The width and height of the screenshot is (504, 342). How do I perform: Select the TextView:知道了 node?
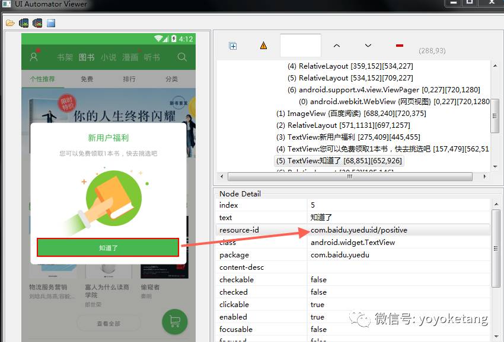[339, 161]
